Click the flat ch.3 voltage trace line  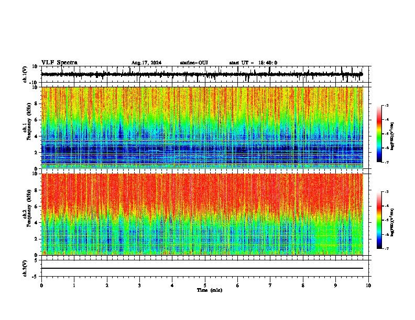click(x=202, y=268)
